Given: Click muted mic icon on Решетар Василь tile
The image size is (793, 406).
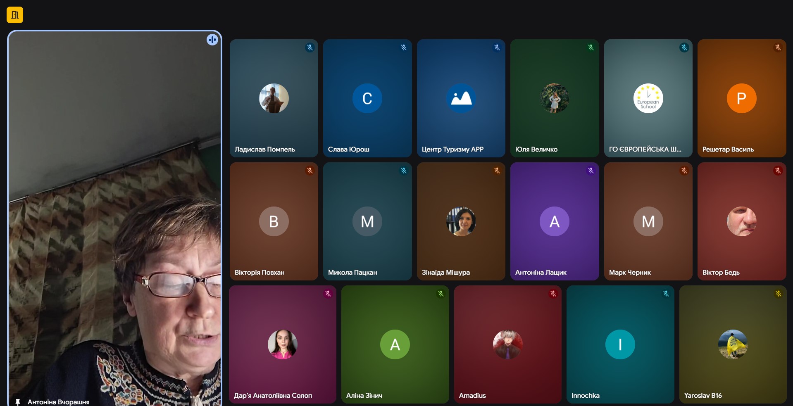Looking at the screenshot, I should pyautogui.click(x=778, y=47).
